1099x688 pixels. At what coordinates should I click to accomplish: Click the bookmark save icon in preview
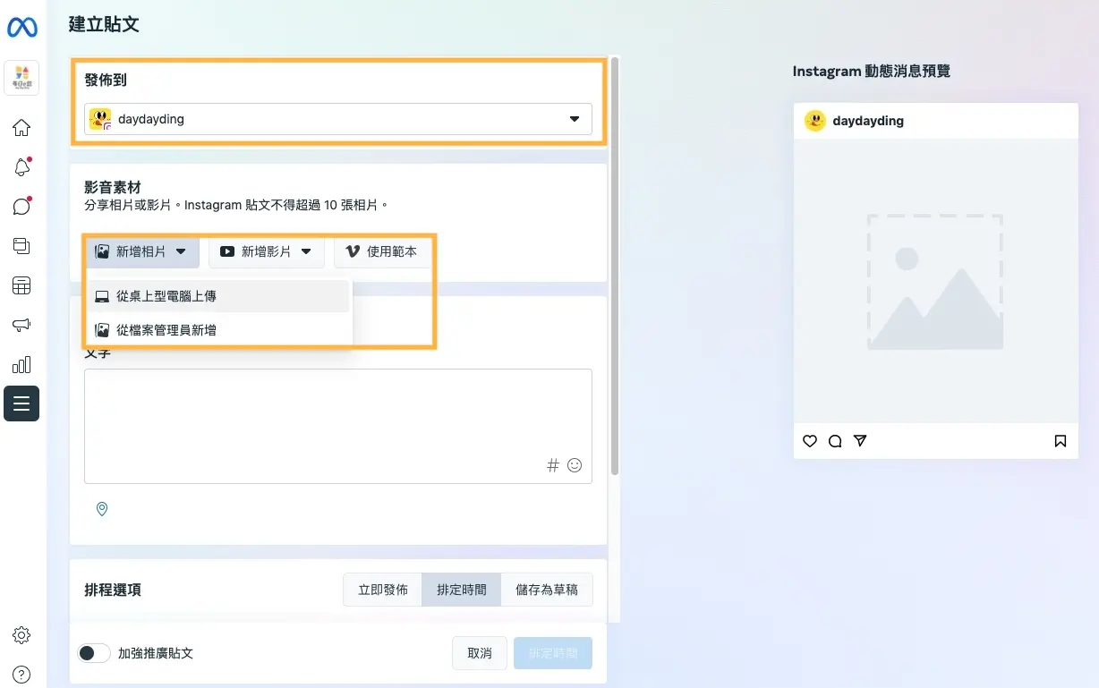1061,441
